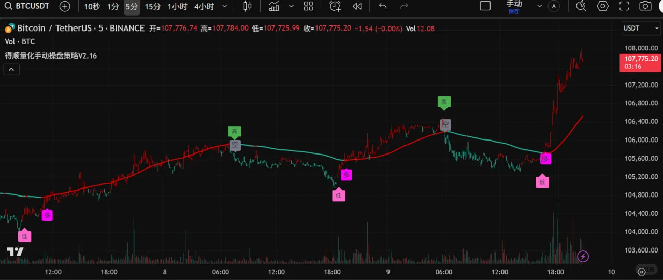
Task: Click the green 高 marker above 06:00 on day 8
Action: (x=234, y=132)
